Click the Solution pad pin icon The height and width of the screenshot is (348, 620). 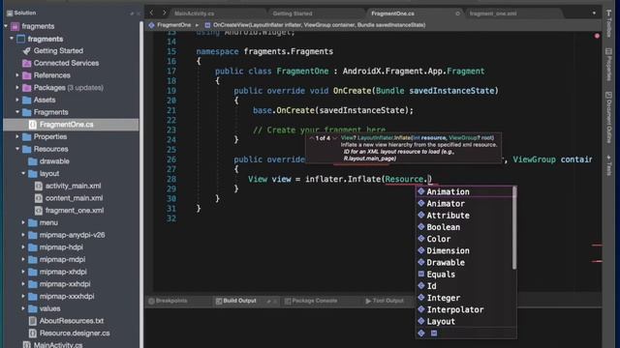[x=132, y=14]
